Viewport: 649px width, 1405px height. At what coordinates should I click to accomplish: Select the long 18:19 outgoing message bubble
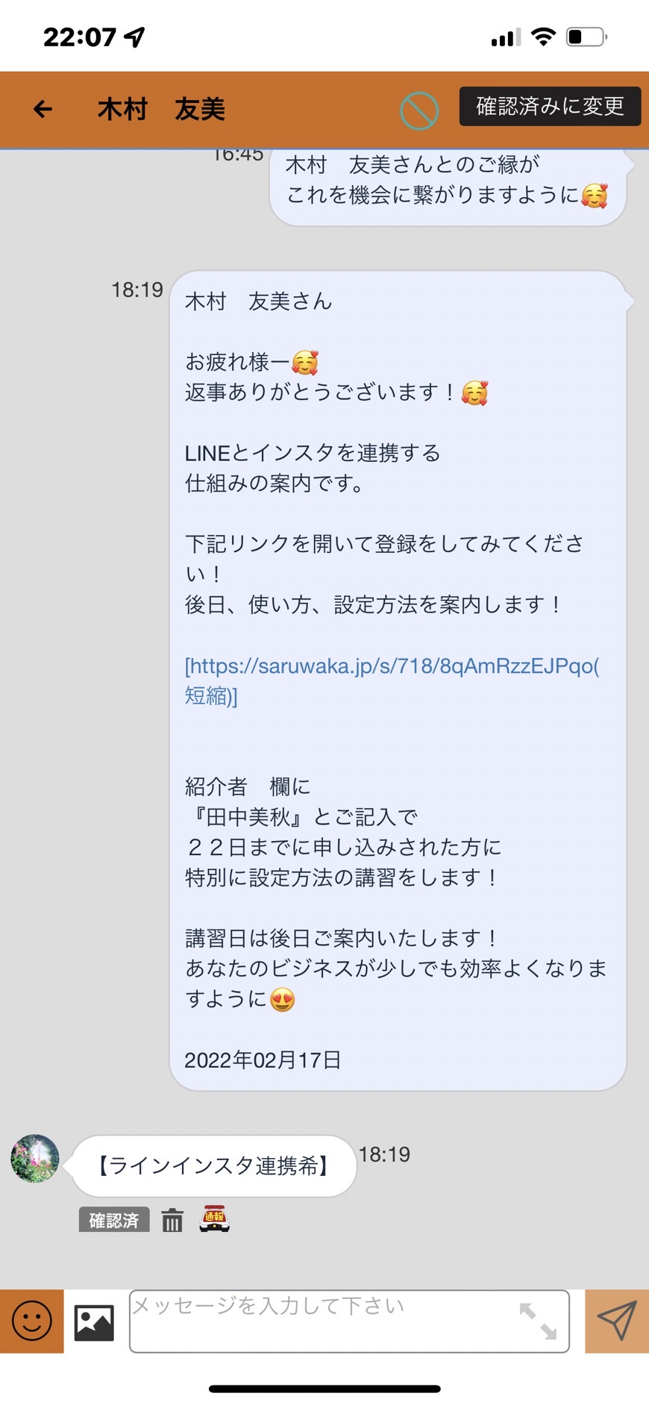click(x=398, y=680)
